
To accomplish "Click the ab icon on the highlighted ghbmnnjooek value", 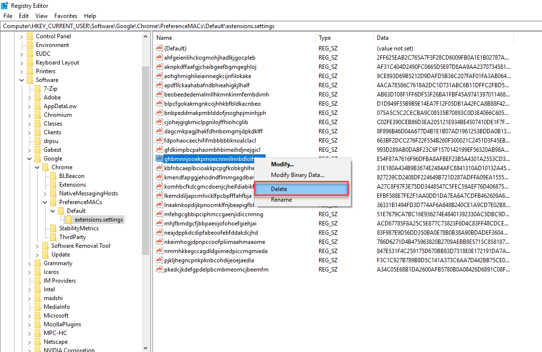I will (159, 158).
